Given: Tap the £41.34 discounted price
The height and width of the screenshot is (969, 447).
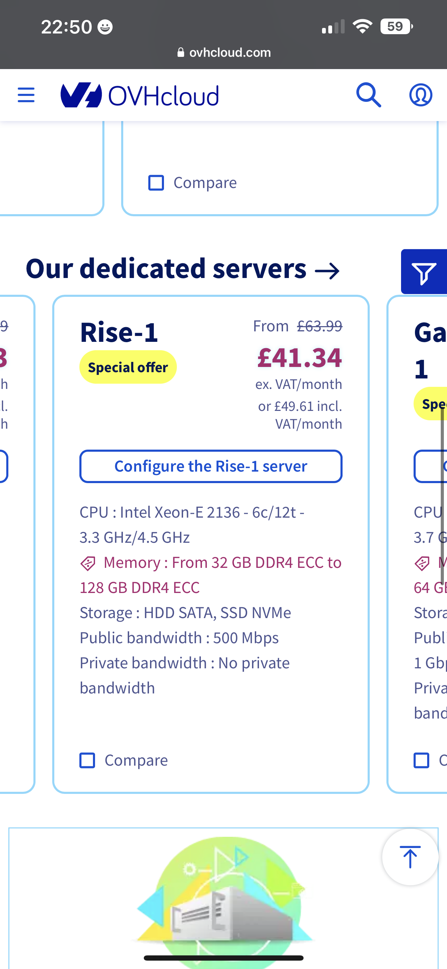Looking at the screenshot, I should tap(299, 357).
